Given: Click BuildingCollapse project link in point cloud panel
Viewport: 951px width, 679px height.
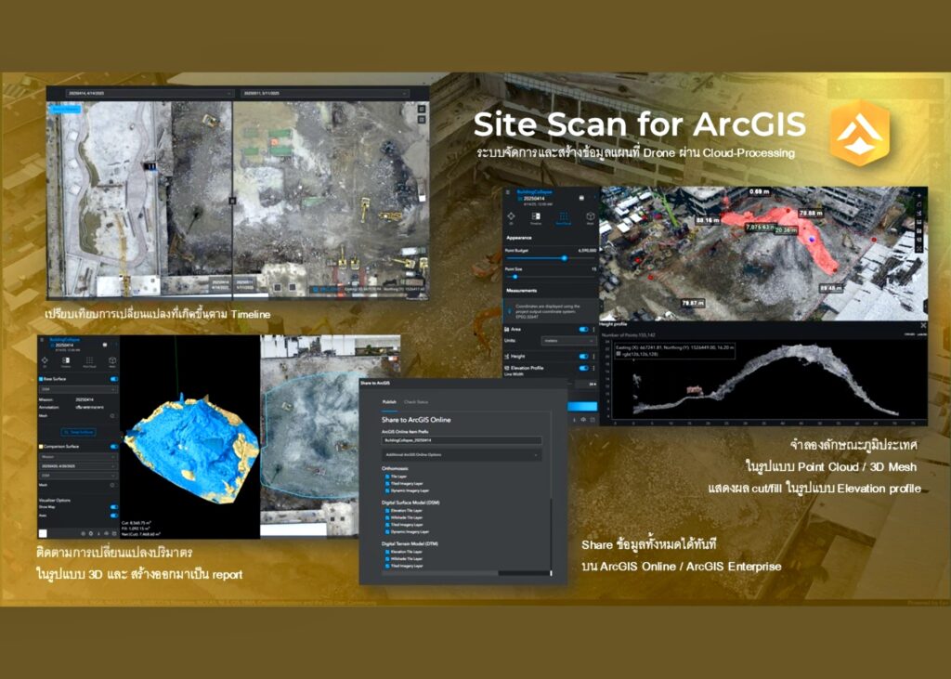Looking at the screenshot, I should (534, 192).
